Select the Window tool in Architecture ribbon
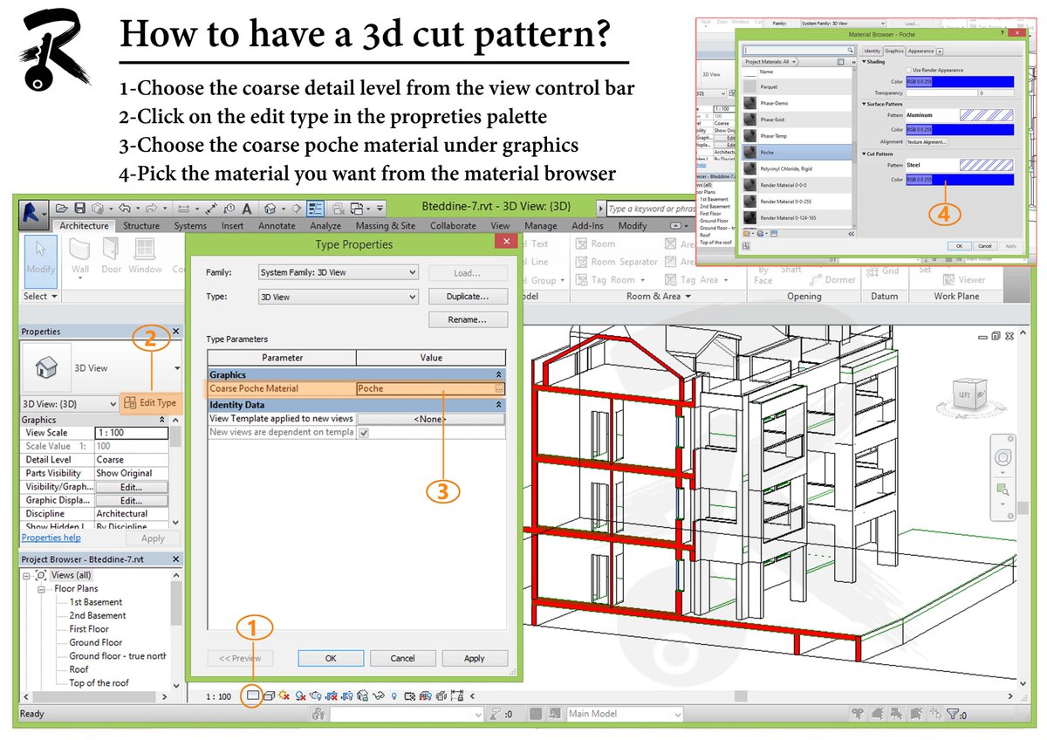 click(145, 256)
